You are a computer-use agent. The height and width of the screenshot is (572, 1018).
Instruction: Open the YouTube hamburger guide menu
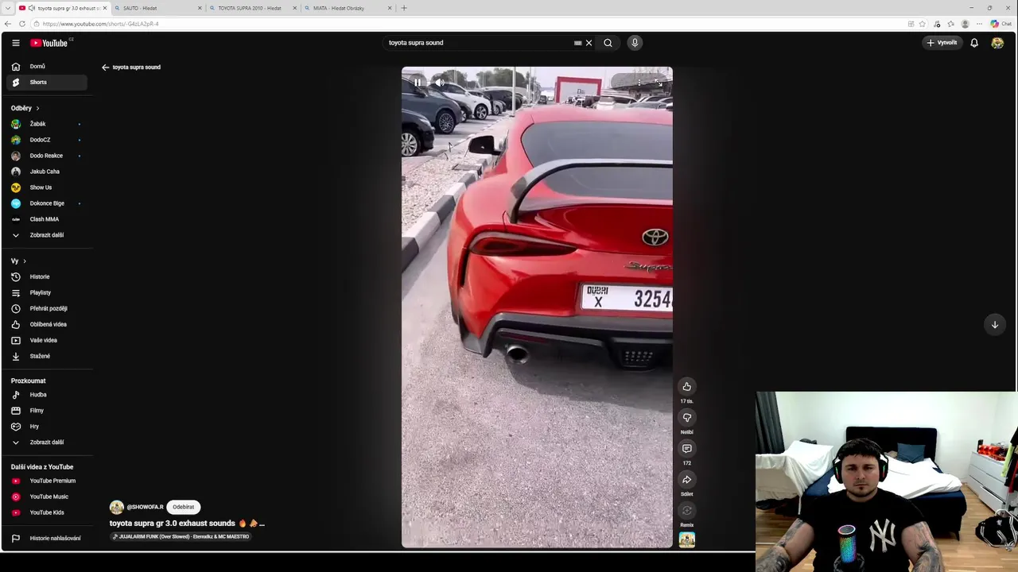[15, 43]
